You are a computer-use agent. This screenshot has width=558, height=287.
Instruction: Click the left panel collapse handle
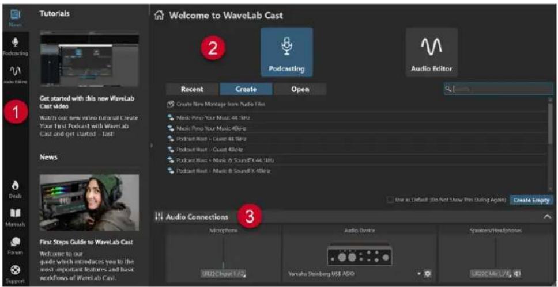pos(151,145)
